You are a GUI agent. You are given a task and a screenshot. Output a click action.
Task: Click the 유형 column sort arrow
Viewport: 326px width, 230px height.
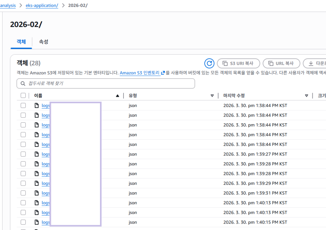point(212,96)
